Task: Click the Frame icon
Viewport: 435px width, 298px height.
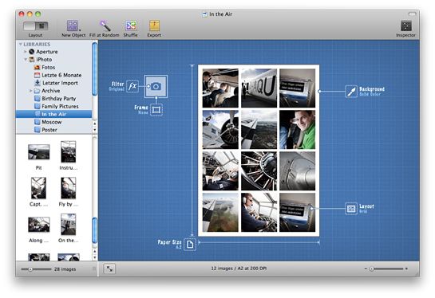Action: click(x=156, y=110)
